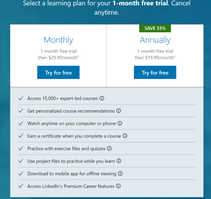Open info icon beside project files feature
The height and width of the screenshot is (199, 211).
(119, 161)
